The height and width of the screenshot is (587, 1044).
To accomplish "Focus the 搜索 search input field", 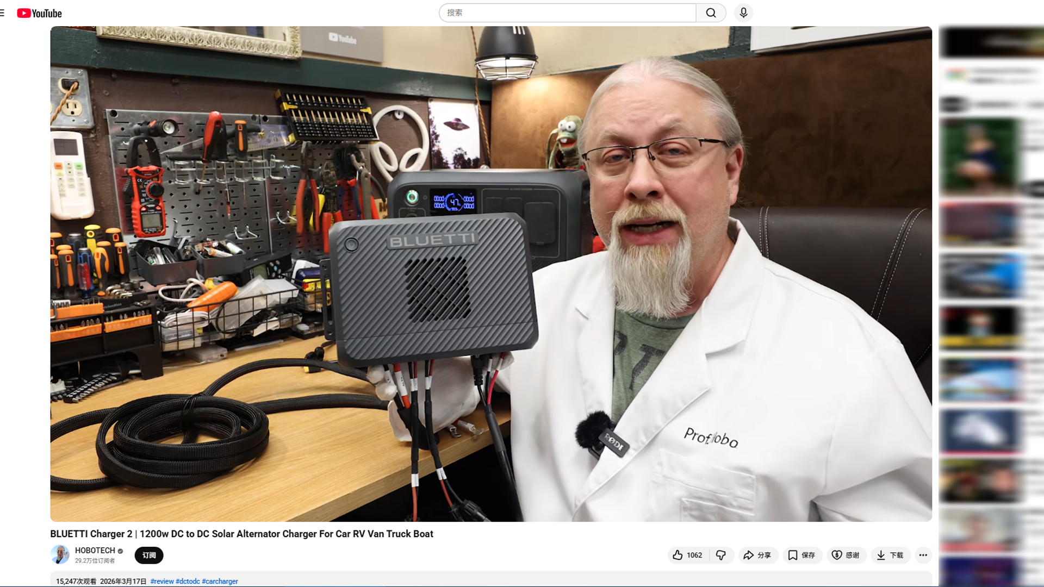I will [x=565, y=13].
